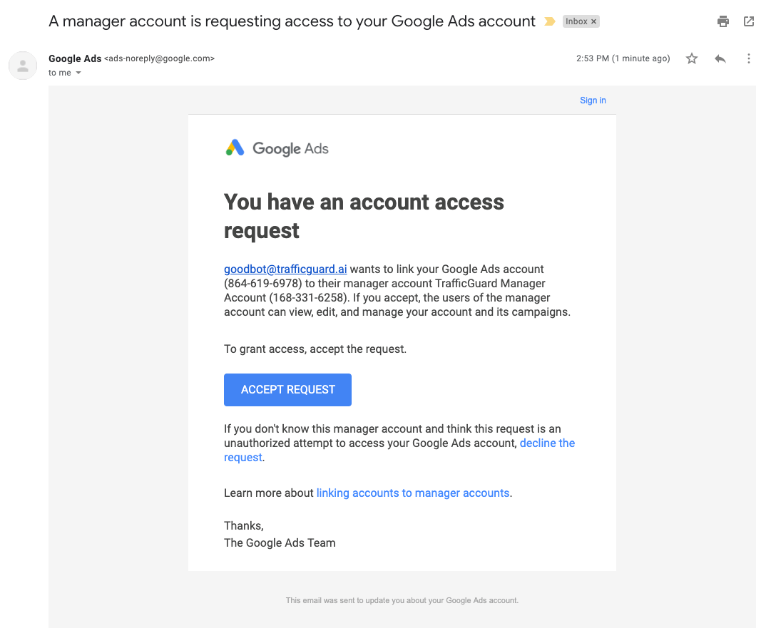Viewport: 771px width, 628px height.
Task: Click the Google Ads logo
Action: click(x=277, y=148)
